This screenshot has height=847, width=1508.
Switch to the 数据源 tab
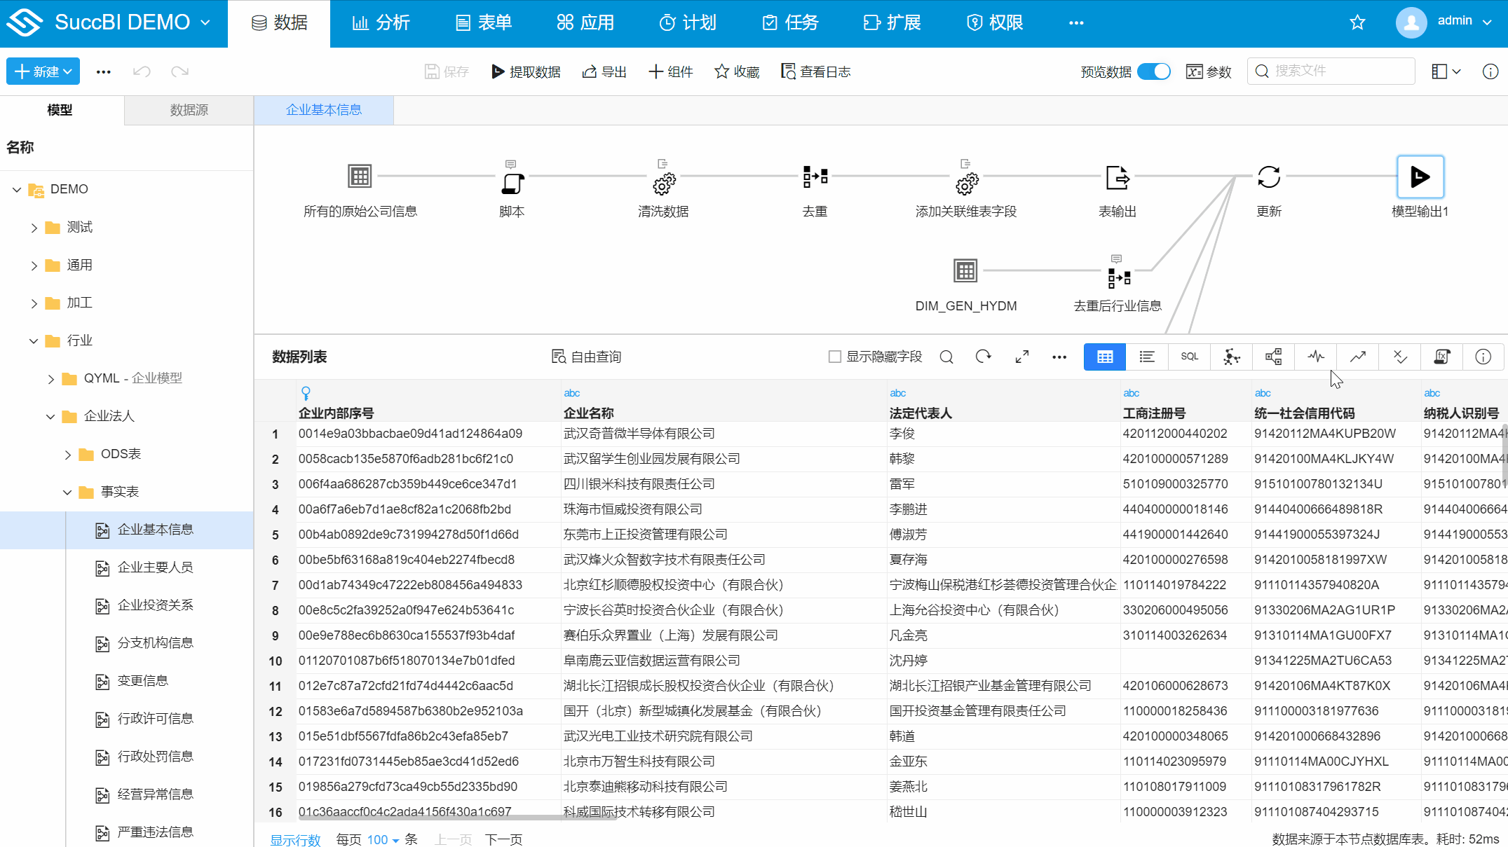189,110
